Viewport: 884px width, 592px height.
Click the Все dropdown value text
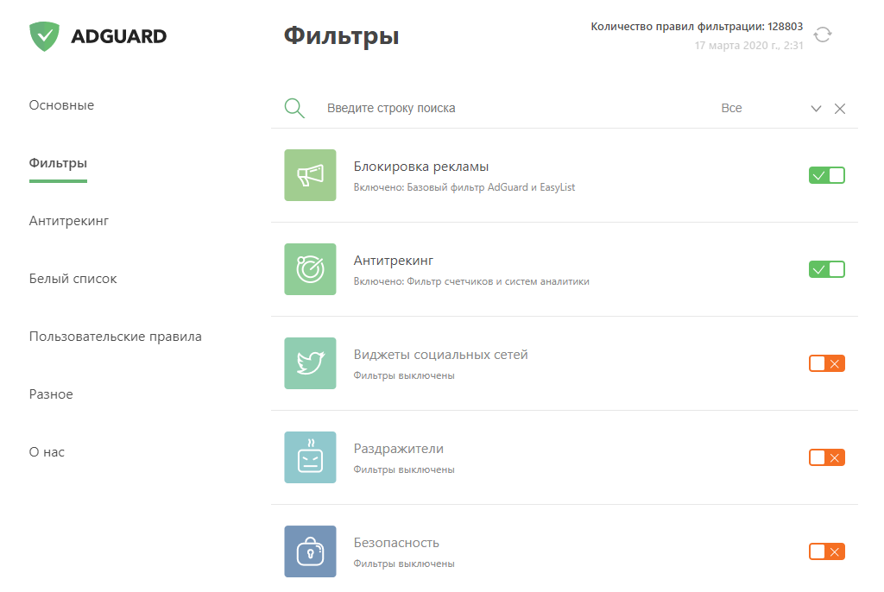pos(731,108)
